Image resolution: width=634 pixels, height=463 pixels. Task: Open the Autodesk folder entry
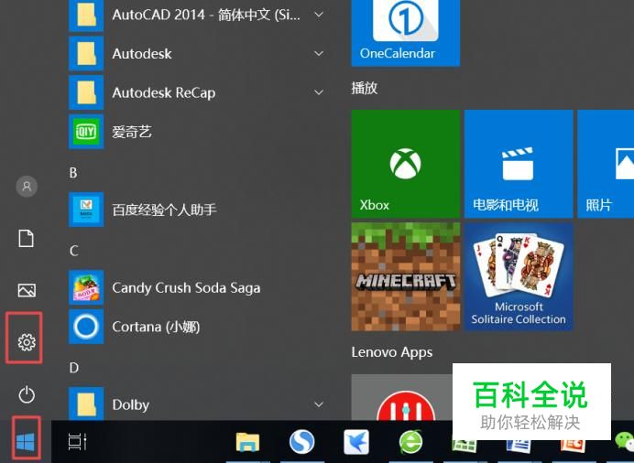pyautogui.click(x=198, y=54)
